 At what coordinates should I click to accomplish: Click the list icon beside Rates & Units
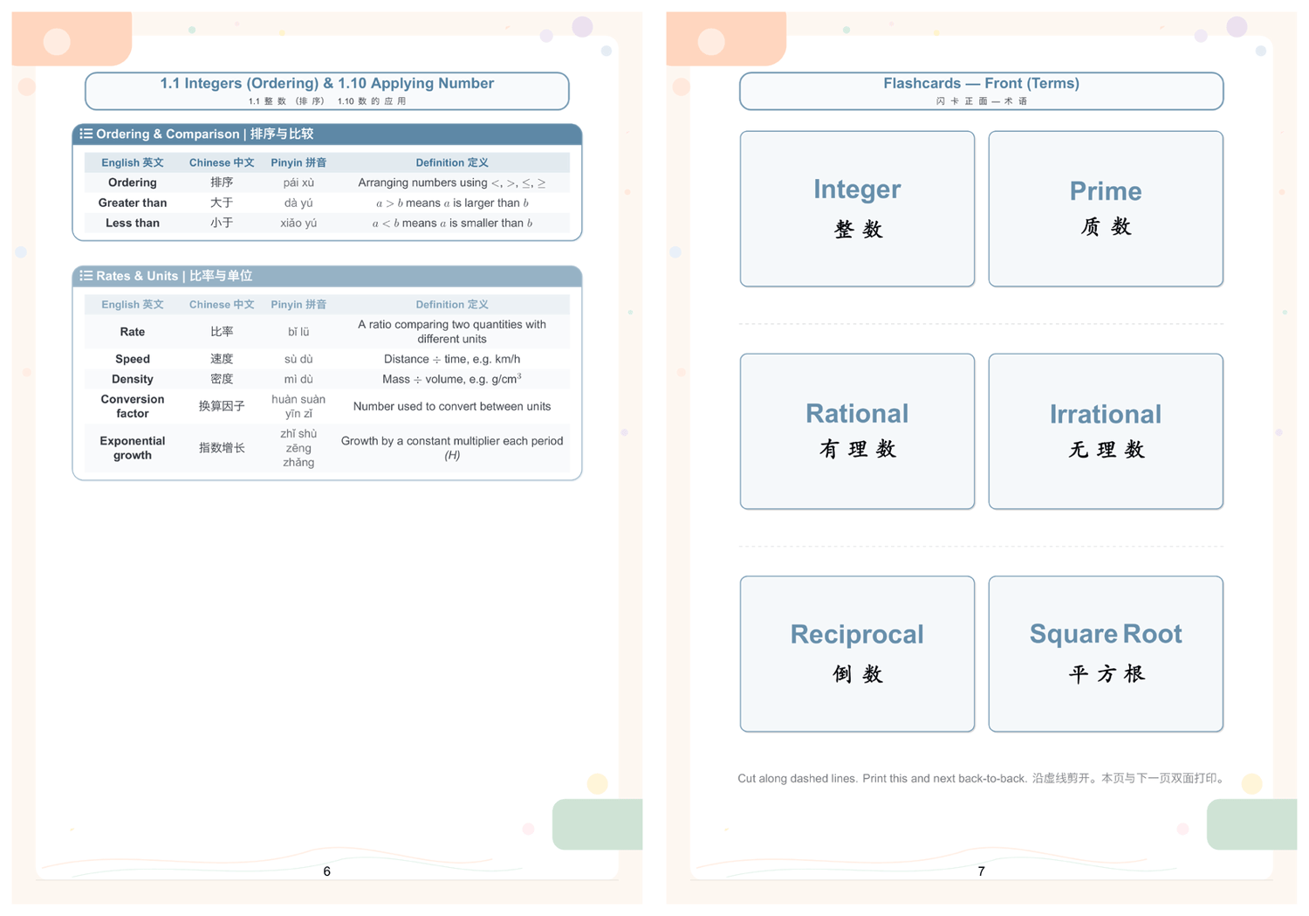tap(86, 276)
